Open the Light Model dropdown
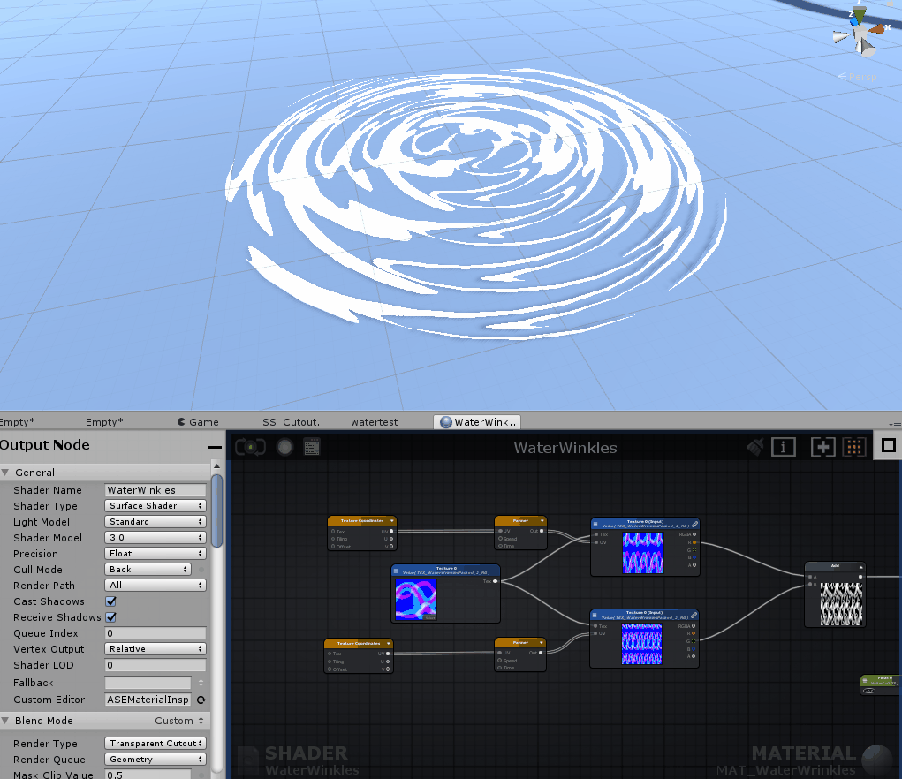The height and width of the screenshot is (779, 902). (155, 521)
